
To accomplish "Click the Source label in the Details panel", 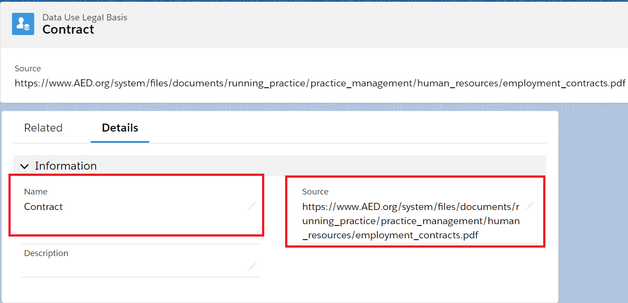I will [315, 191].
